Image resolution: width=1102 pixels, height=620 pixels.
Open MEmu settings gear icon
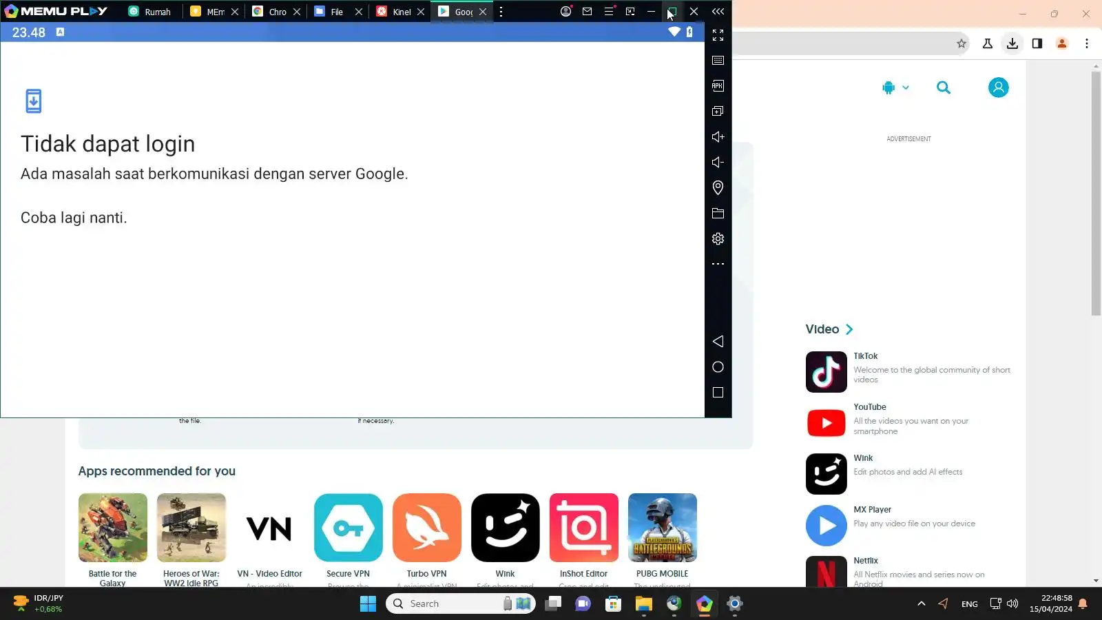718,239
